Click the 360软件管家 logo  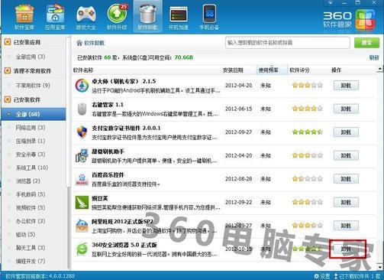pyautogui.click(x=349, y=19)
